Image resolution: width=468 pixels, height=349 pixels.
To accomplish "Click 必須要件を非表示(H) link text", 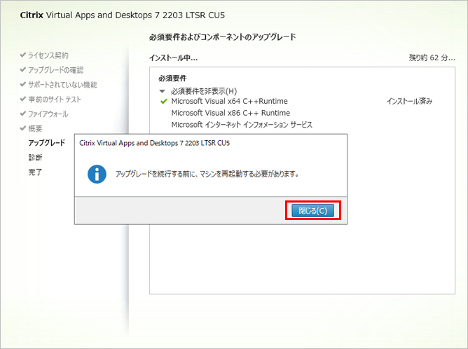I will pyautogui.click(x=204, y=91).
